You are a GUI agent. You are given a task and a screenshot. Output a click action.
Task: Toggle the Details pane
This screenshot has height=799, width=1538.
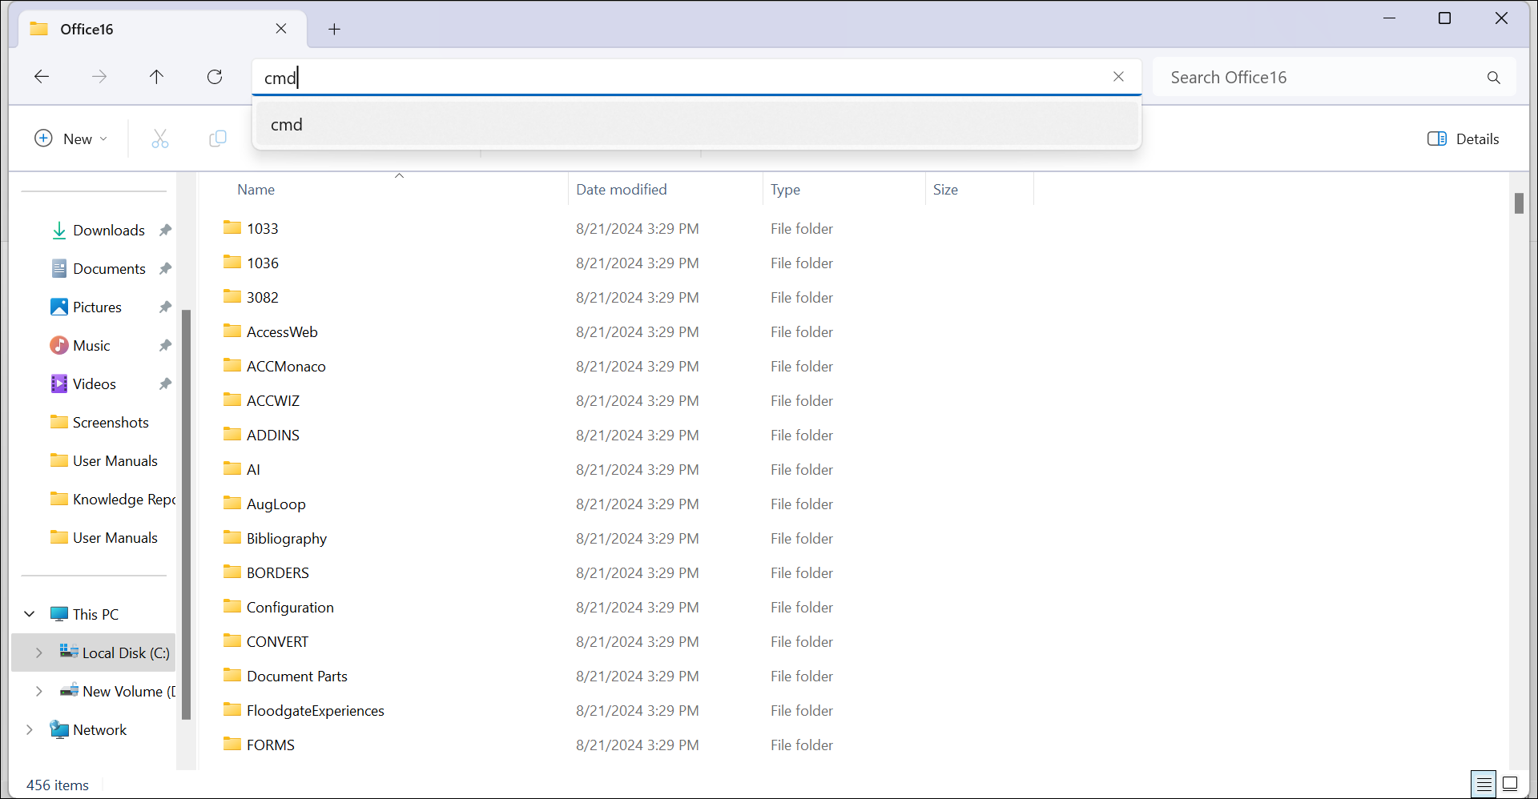(x=1463, y=139)
